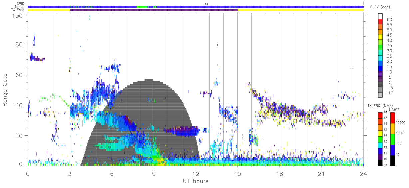The width and height of the screenshot is (409, 188).
Task: Click the '100' tick on Range Gate axis
Action: tap(17, 16)
